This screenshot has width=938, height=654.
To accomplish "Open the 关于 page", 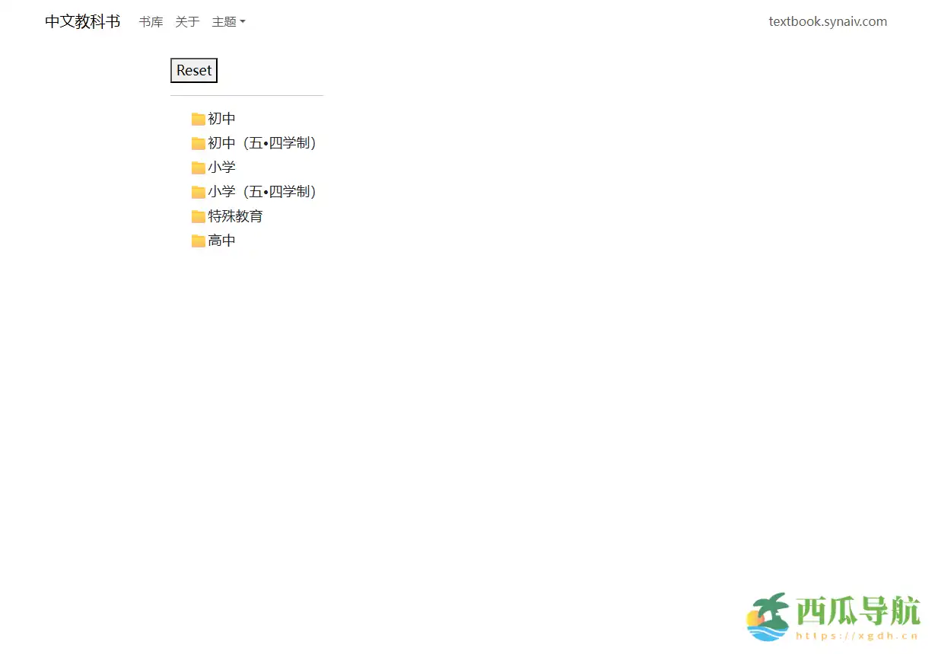I will [186, 21].
